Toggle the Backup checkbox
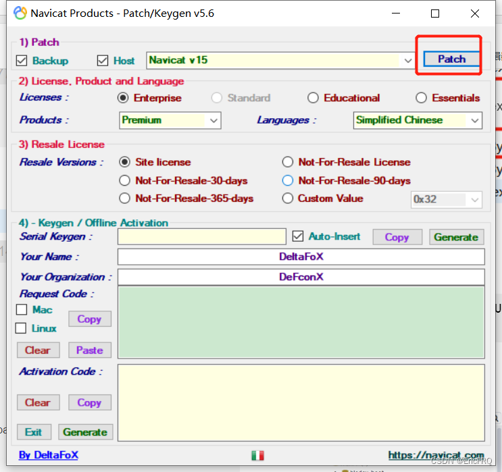The image size is (502, 472). click(22, 61)
